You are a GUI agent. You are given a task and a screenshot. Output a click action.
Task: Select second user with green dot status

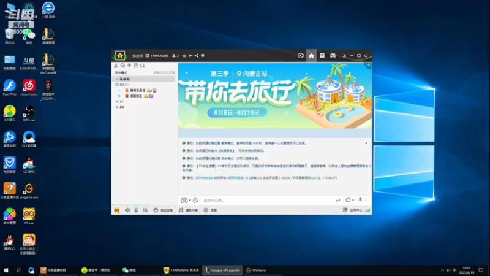pos(136,96)
